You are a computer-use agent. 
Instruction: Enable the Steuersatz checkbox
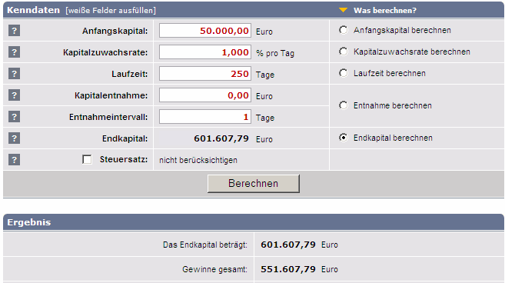click(87, 159)
